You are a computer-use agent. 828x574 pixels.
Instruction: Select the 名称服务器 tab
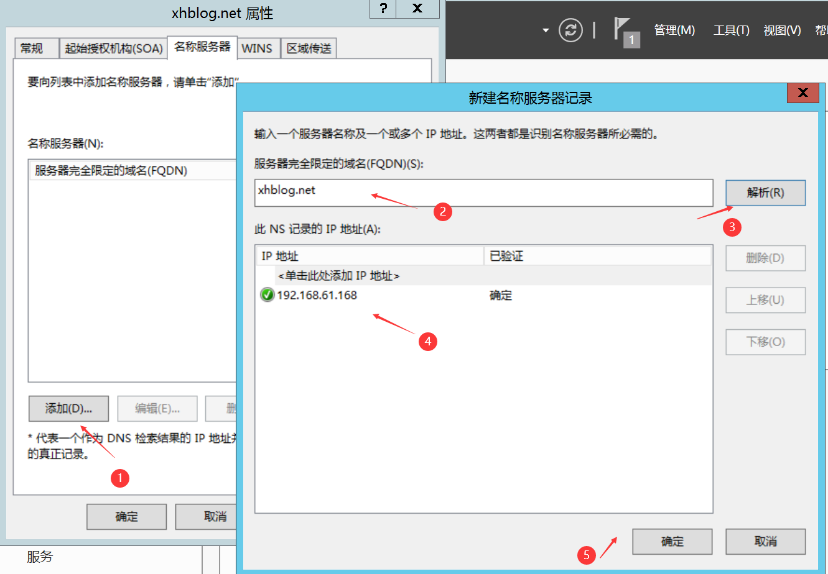[x=202, y=47]
